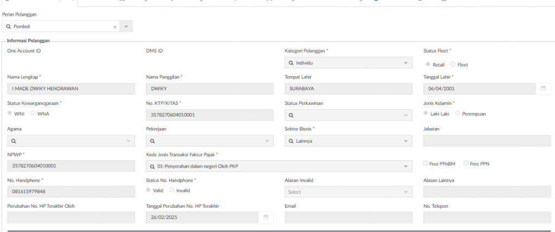Click the search icon in Status Perkawinan
This screenshot has height=232, width=555.
pyautogui.click(x=291, y=115)
